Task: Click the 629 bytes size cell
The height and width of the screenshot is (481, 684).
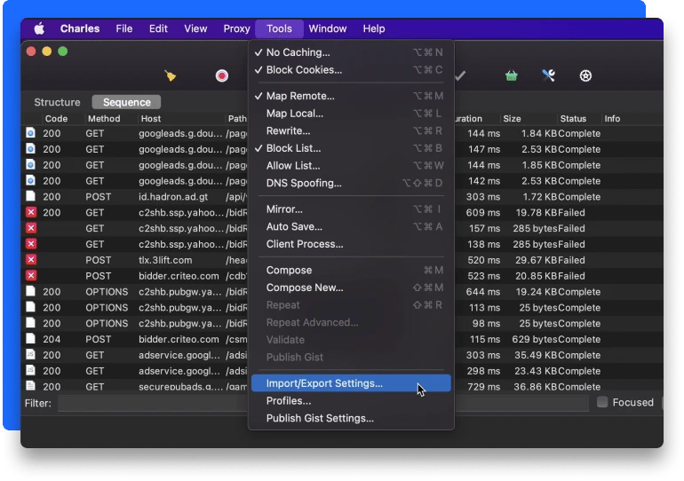Action: coord(535,339)
